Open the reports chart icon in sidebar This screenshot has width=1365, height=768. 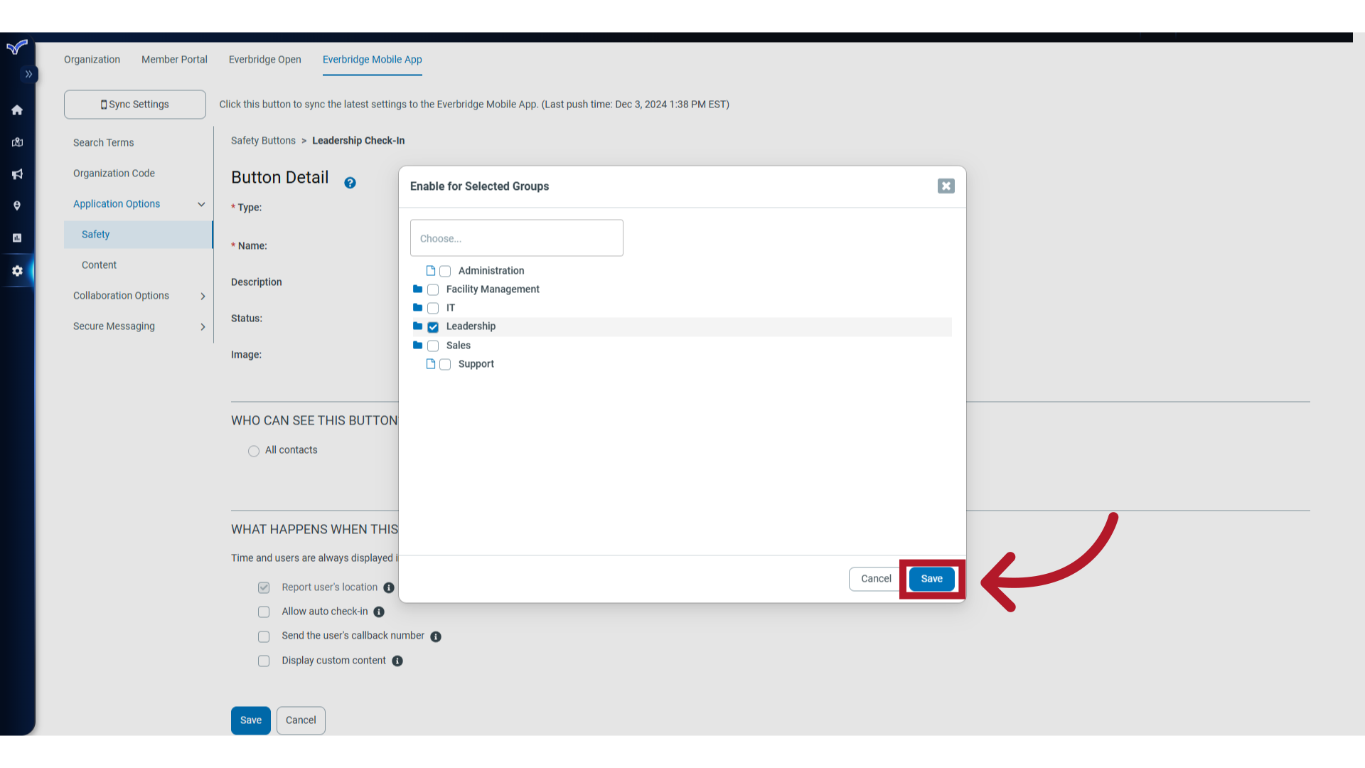[17, 238]
